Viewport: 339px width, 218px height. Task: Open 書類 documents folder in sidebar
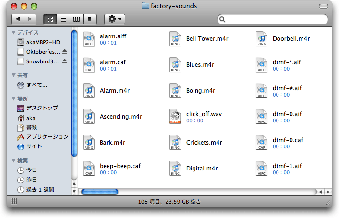27,127
